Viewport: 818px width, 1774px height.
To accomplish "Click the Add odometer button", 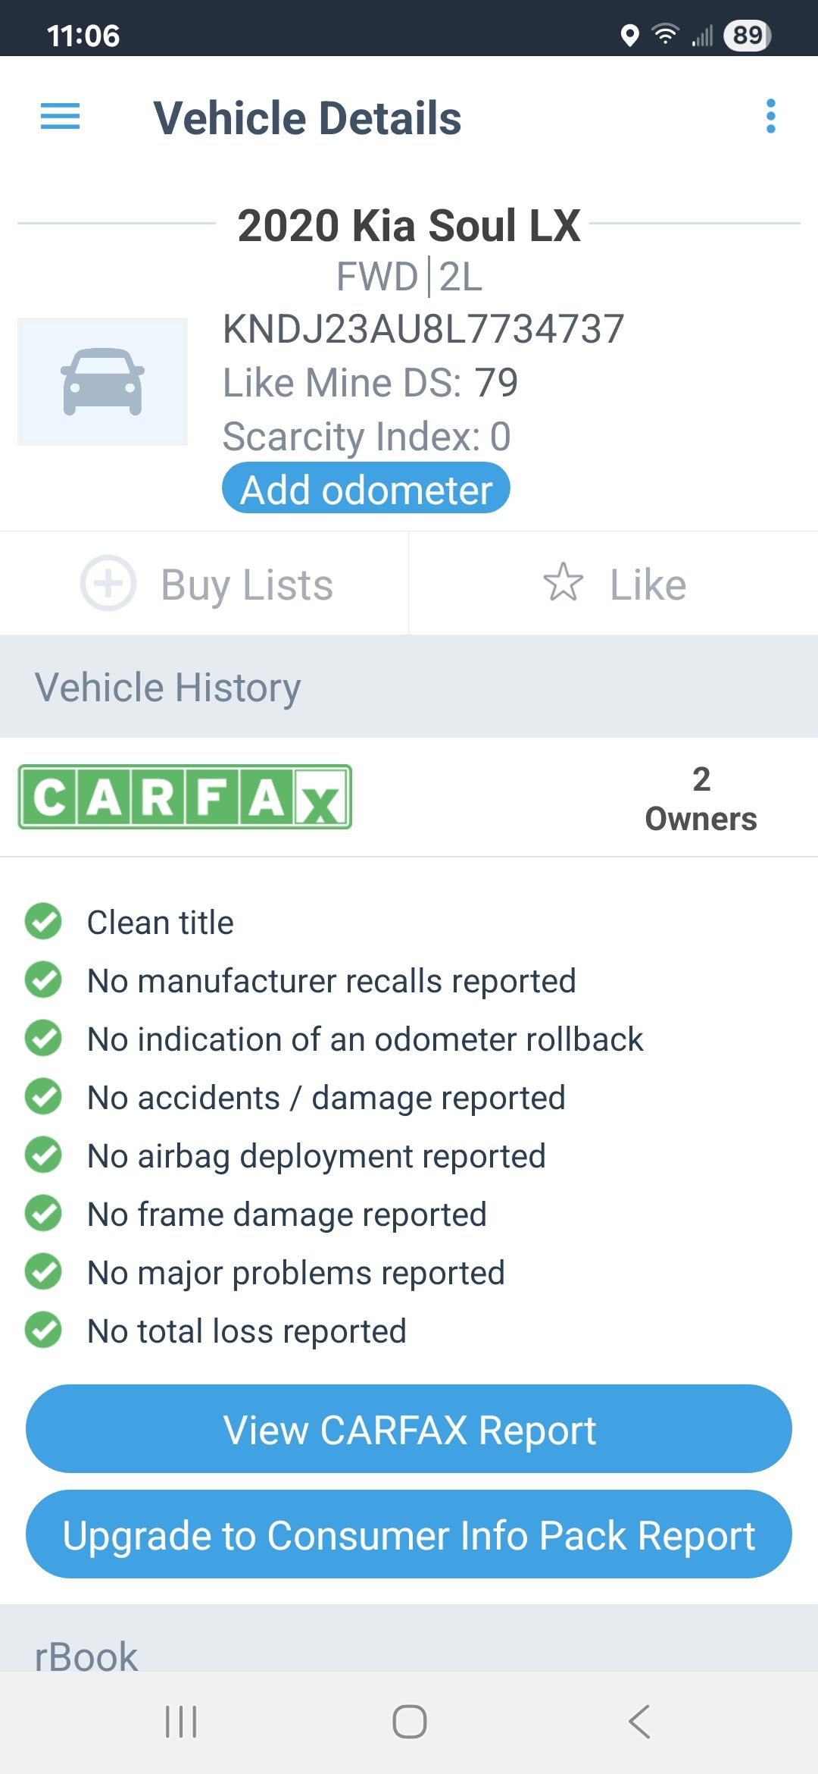I will click(x=366, y=489).
